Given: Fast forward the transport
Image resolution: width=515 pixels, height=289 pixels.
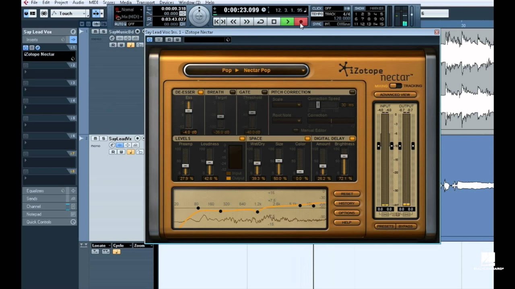Looking at the screenshot, I should [247, 22].
